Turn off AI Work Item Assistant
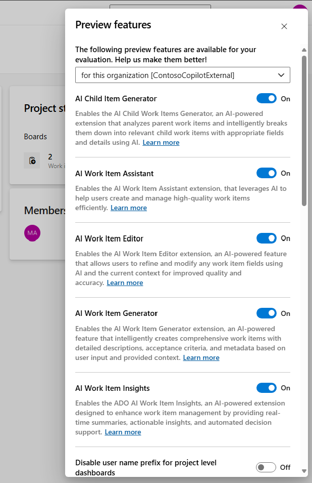Viewport: 312px width, 483px height. 266,173
